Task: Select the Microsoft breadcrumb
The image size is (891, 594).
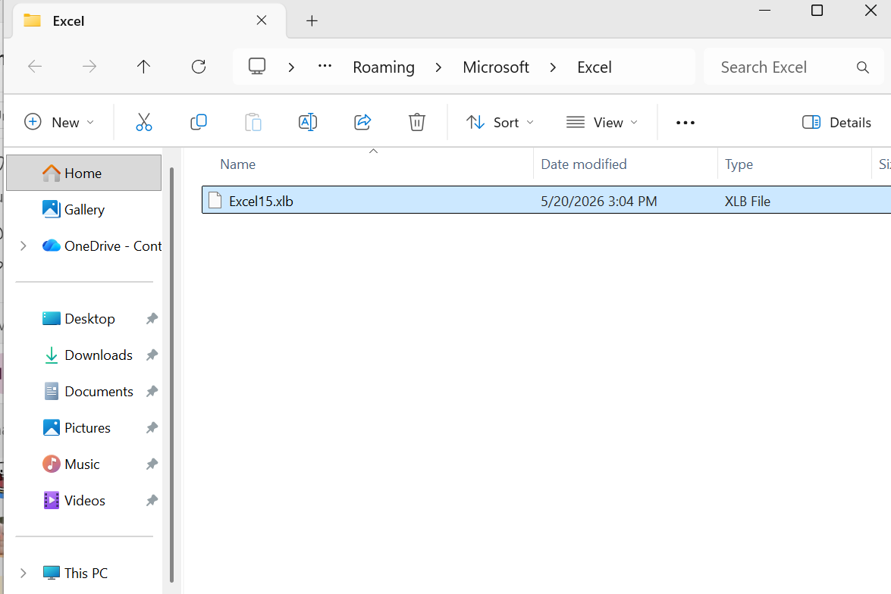Action: [496, 67]
